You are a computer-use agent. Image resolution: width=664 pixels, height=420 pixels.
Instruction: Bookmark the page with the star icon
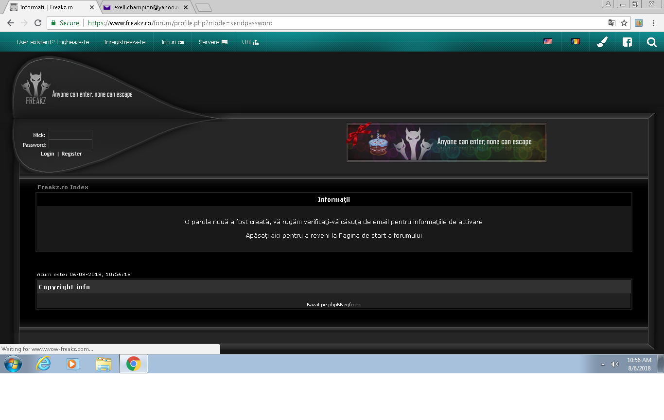tap(624, 23)
